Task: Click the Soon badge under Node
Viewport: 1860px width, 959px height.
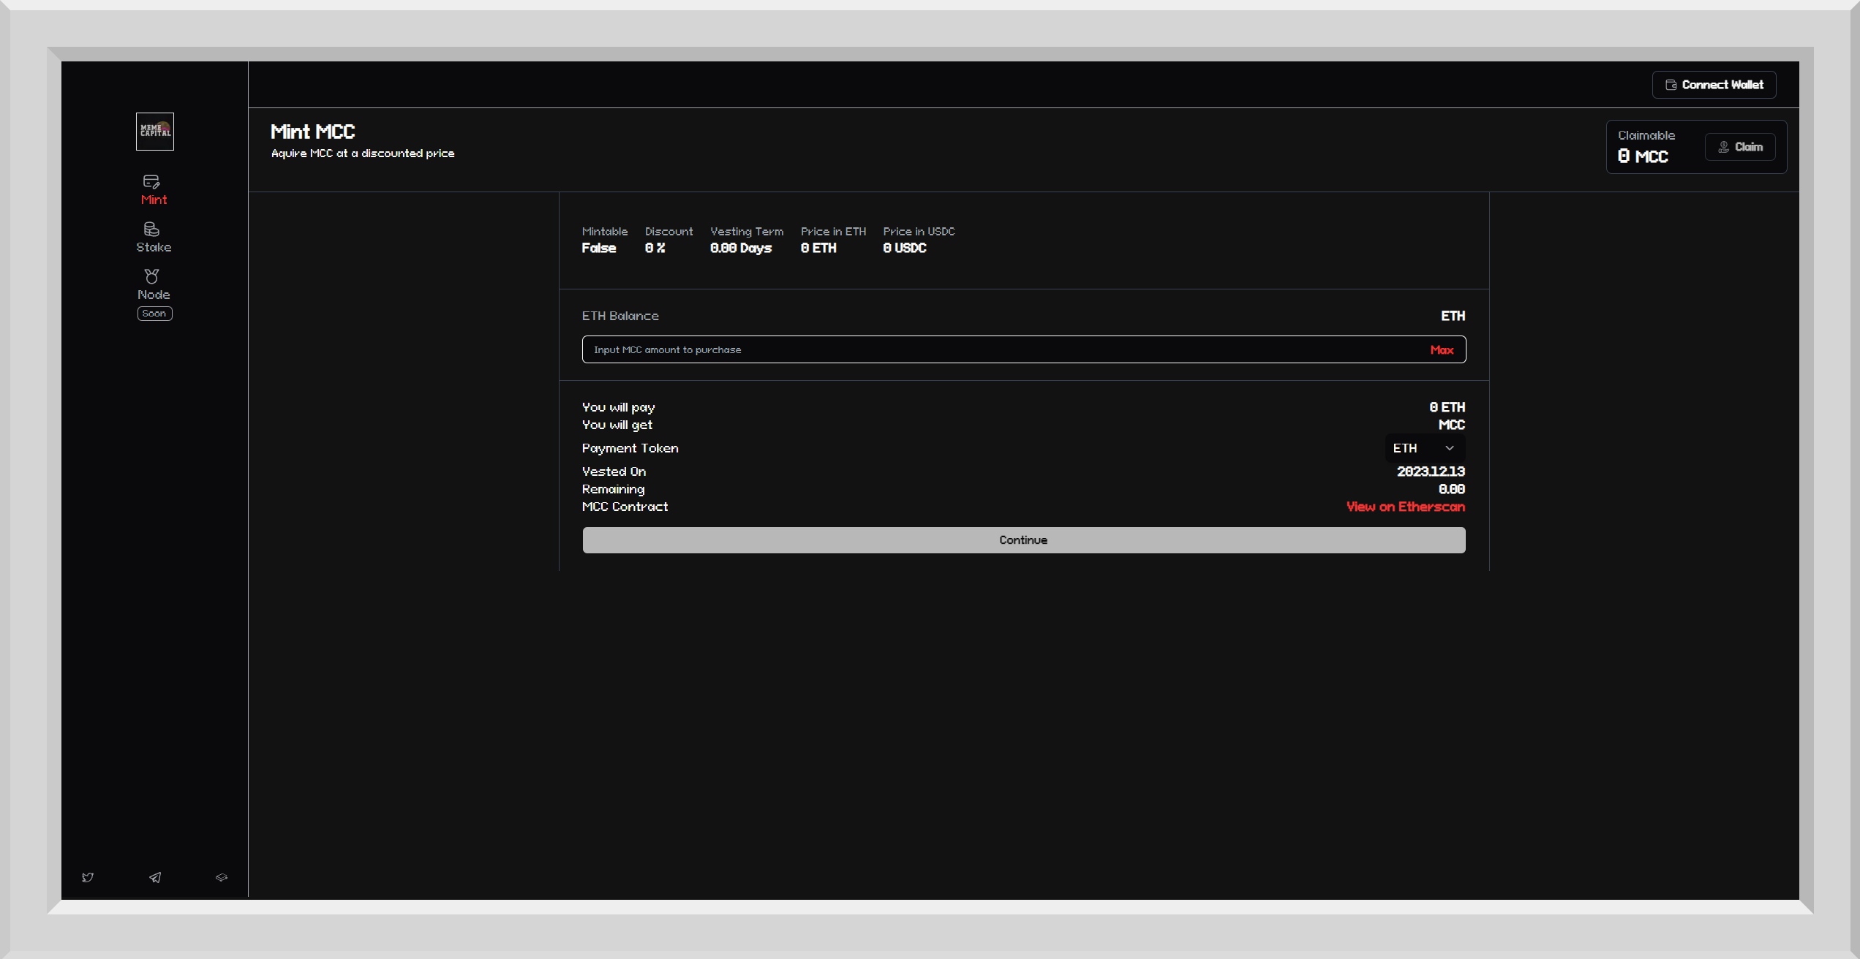Action: pyautogui.click(x=154, y=314)
